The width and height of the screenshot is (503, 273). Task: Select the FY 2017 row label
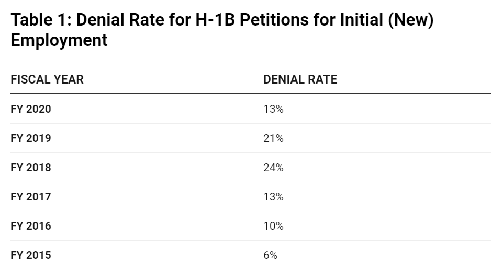tap(31, 196)
